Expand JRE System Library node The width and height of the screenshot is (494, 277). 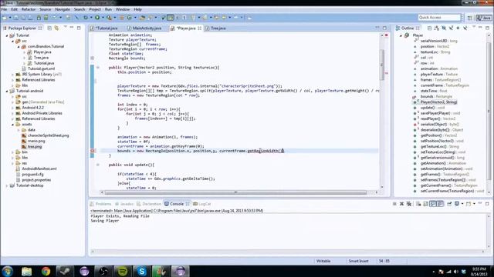(13, 75)
